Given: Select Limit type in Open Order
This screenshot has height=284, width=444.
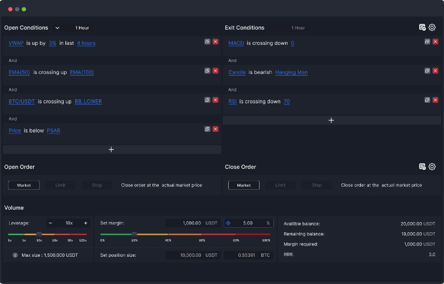Looking at the screenshot, I should tap(60, 185).
